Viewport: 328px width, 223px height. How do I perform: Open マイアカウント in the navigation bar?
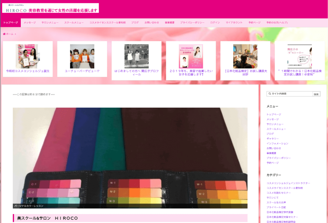[234, 23]
